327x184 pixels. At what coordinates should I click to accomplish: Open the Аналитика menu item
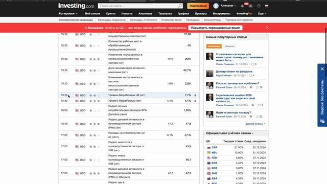click(145, 14)
